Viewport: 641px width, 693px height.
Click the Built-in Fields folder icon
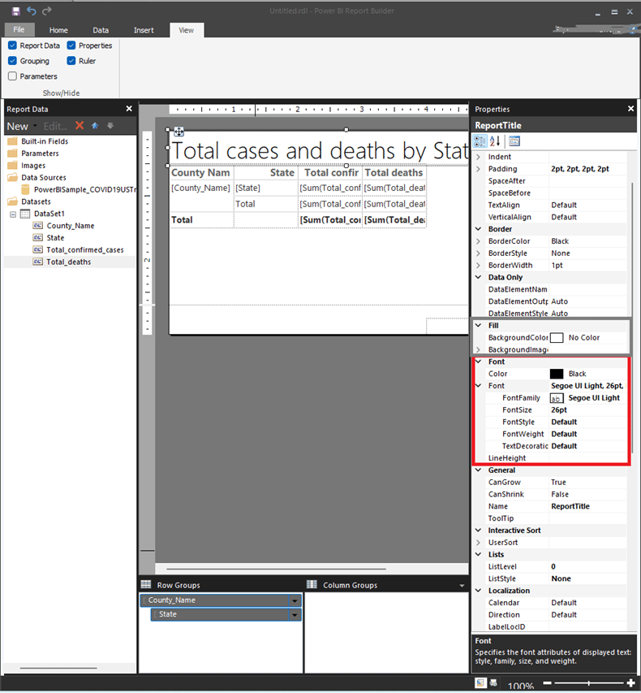13,141
